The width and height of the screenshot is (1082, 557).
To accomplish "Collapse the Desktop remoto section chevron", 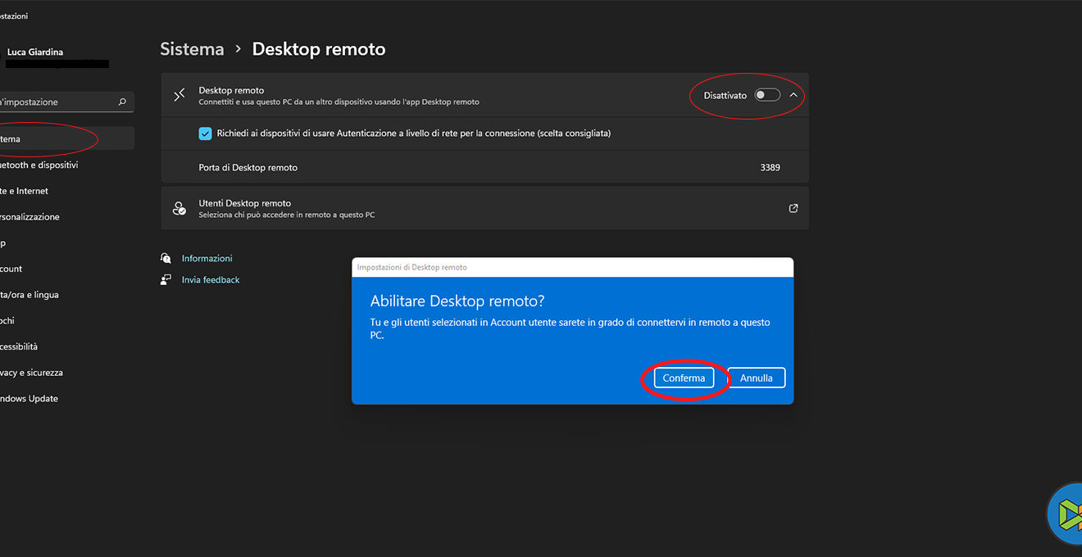I will (793, 95).
